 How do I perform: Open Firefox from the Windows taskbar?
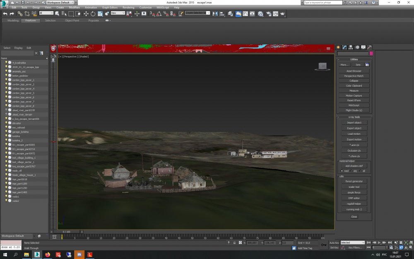pyautogui.click(x=47, y=254)
